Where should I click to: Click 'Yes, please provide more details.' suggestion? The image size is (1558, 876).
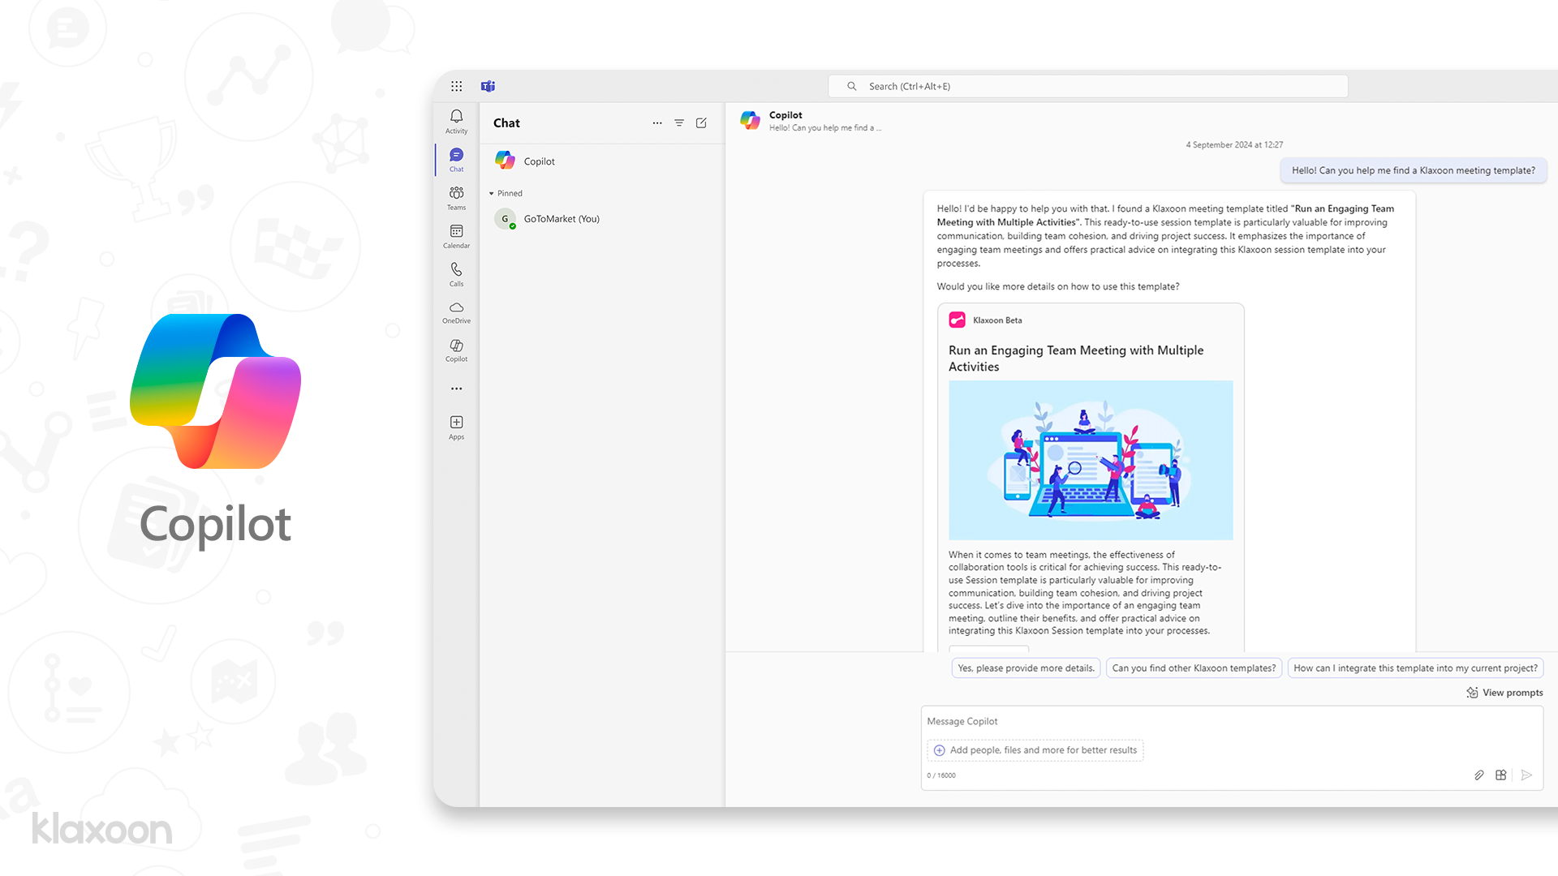1026,668
